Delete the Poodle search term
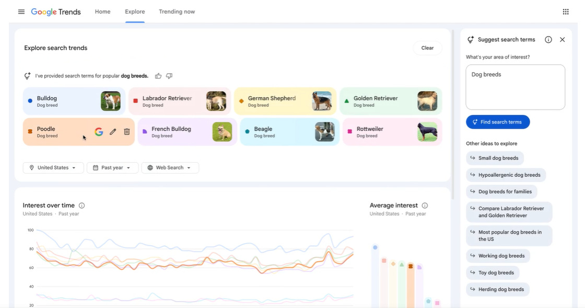Image resolution: width=585 pixels, height=308 pixels. point(127,132)
